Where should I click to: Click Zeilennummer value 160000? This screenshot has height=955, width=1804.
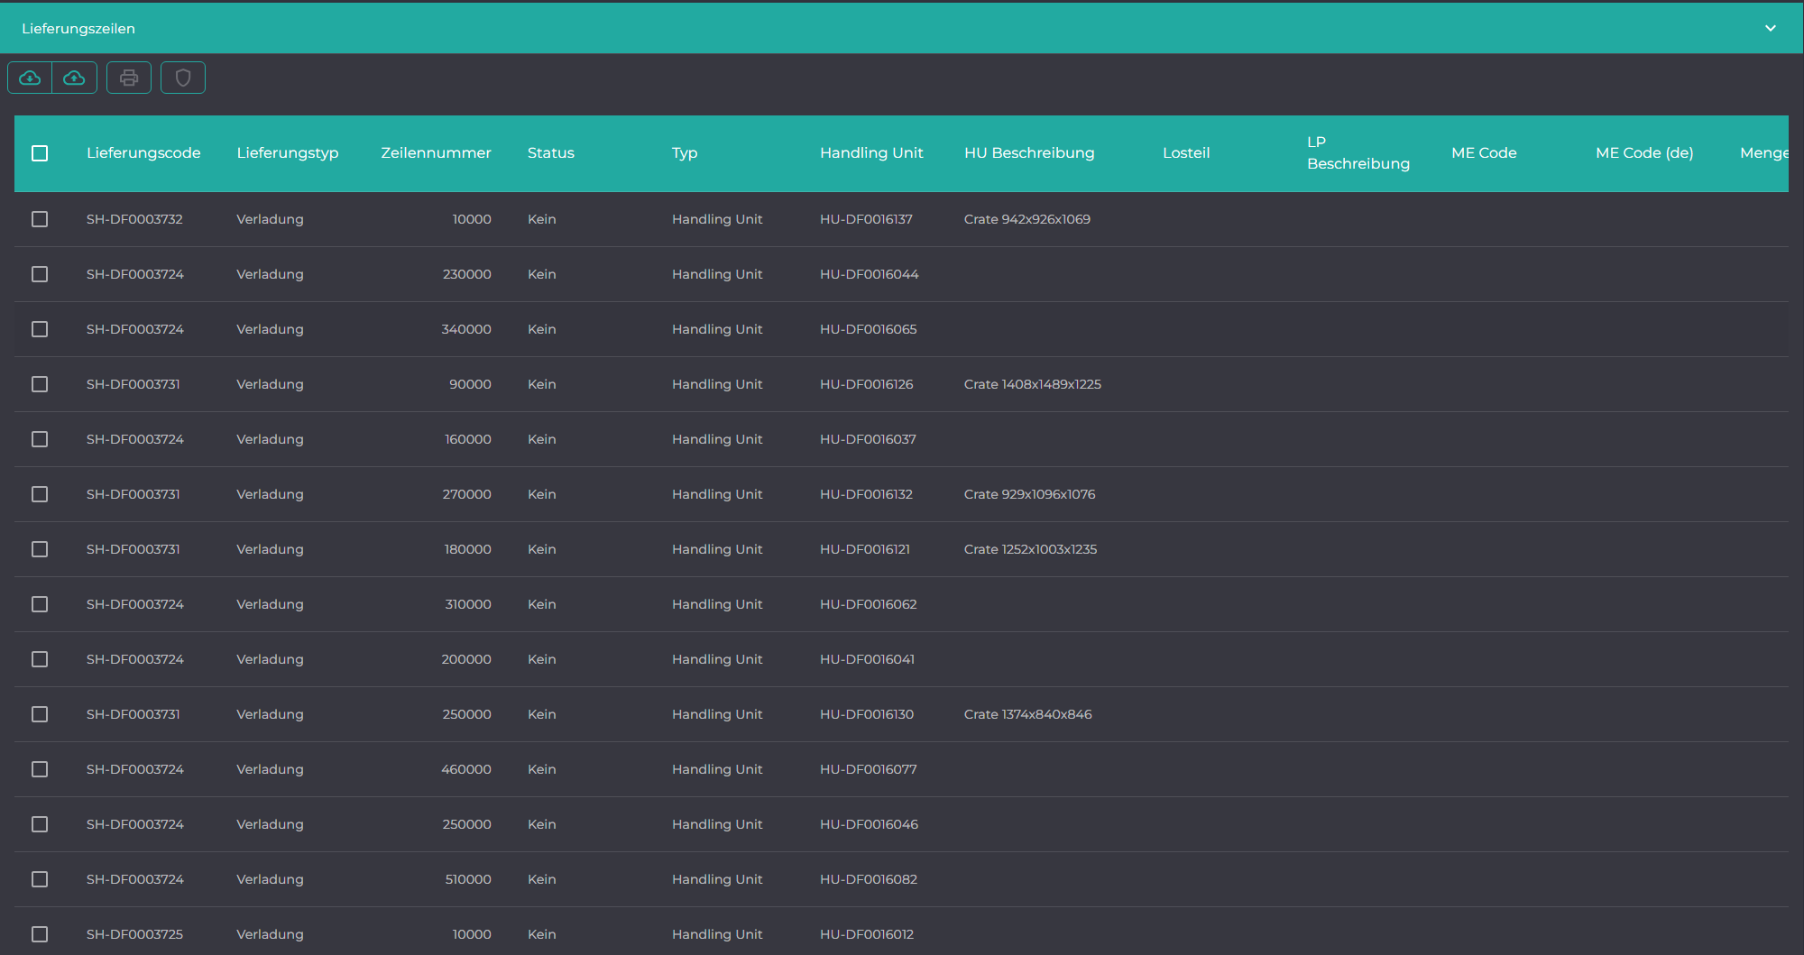468,439
